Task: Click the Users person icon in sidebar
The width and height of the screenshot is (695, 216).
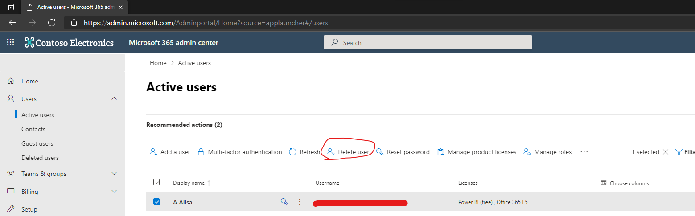Action: (11, 99)
